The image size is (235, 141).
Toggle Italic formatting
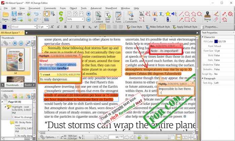tap(71, 27)
